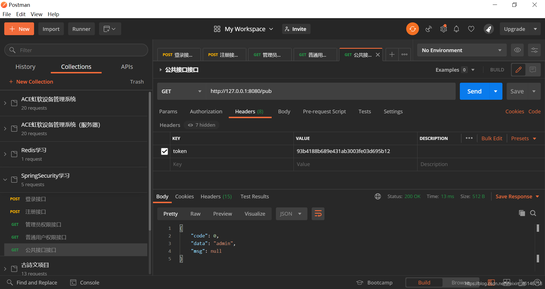Viewport: 545px width, 289px height.
Task: Open the capture requests satellite icon
Action: 429,29
